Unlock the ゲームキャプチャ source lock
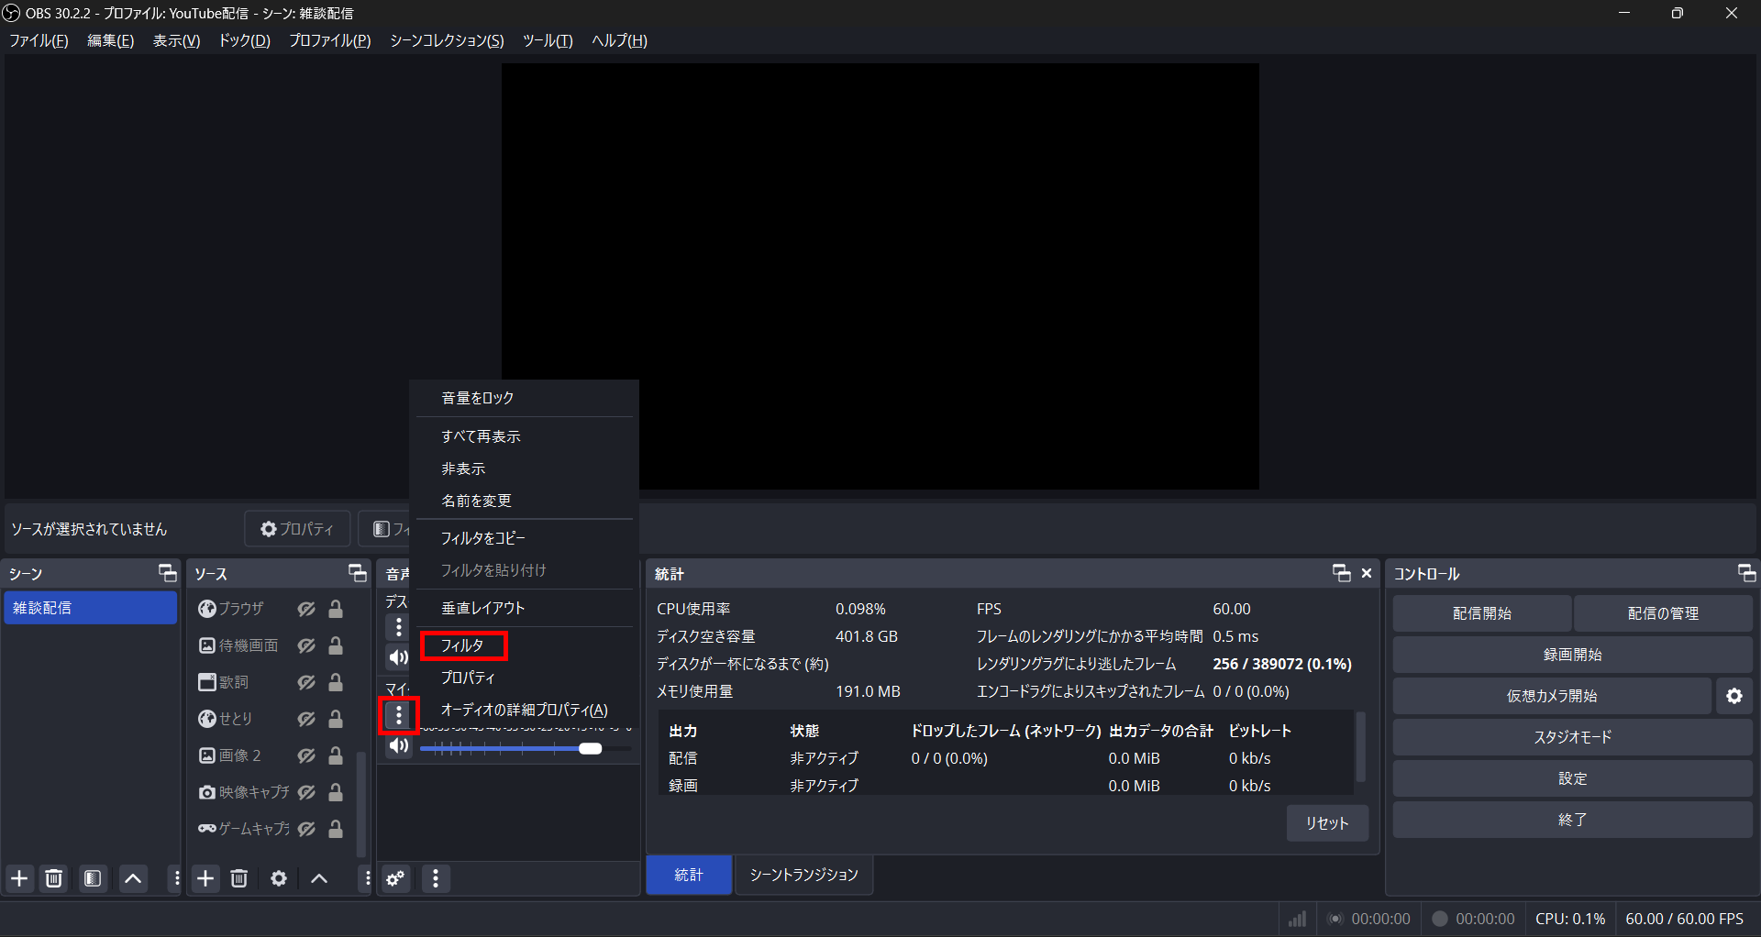 (x=336, y=829)
